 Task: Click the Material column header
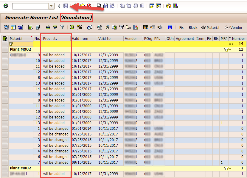click(21, 39)
